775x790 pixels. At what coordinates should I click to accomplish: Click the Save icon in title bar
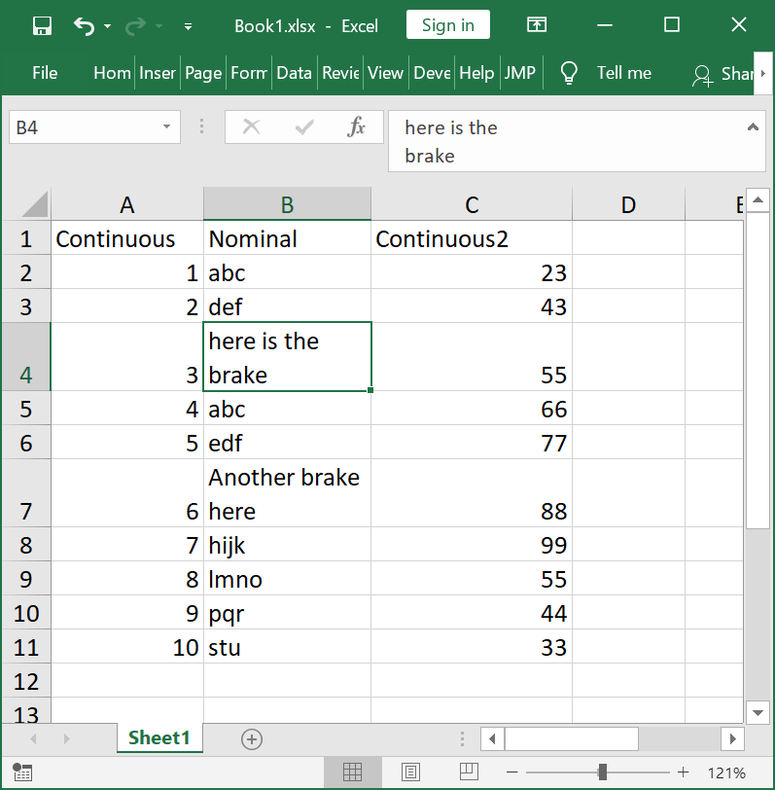coord(42,26)
